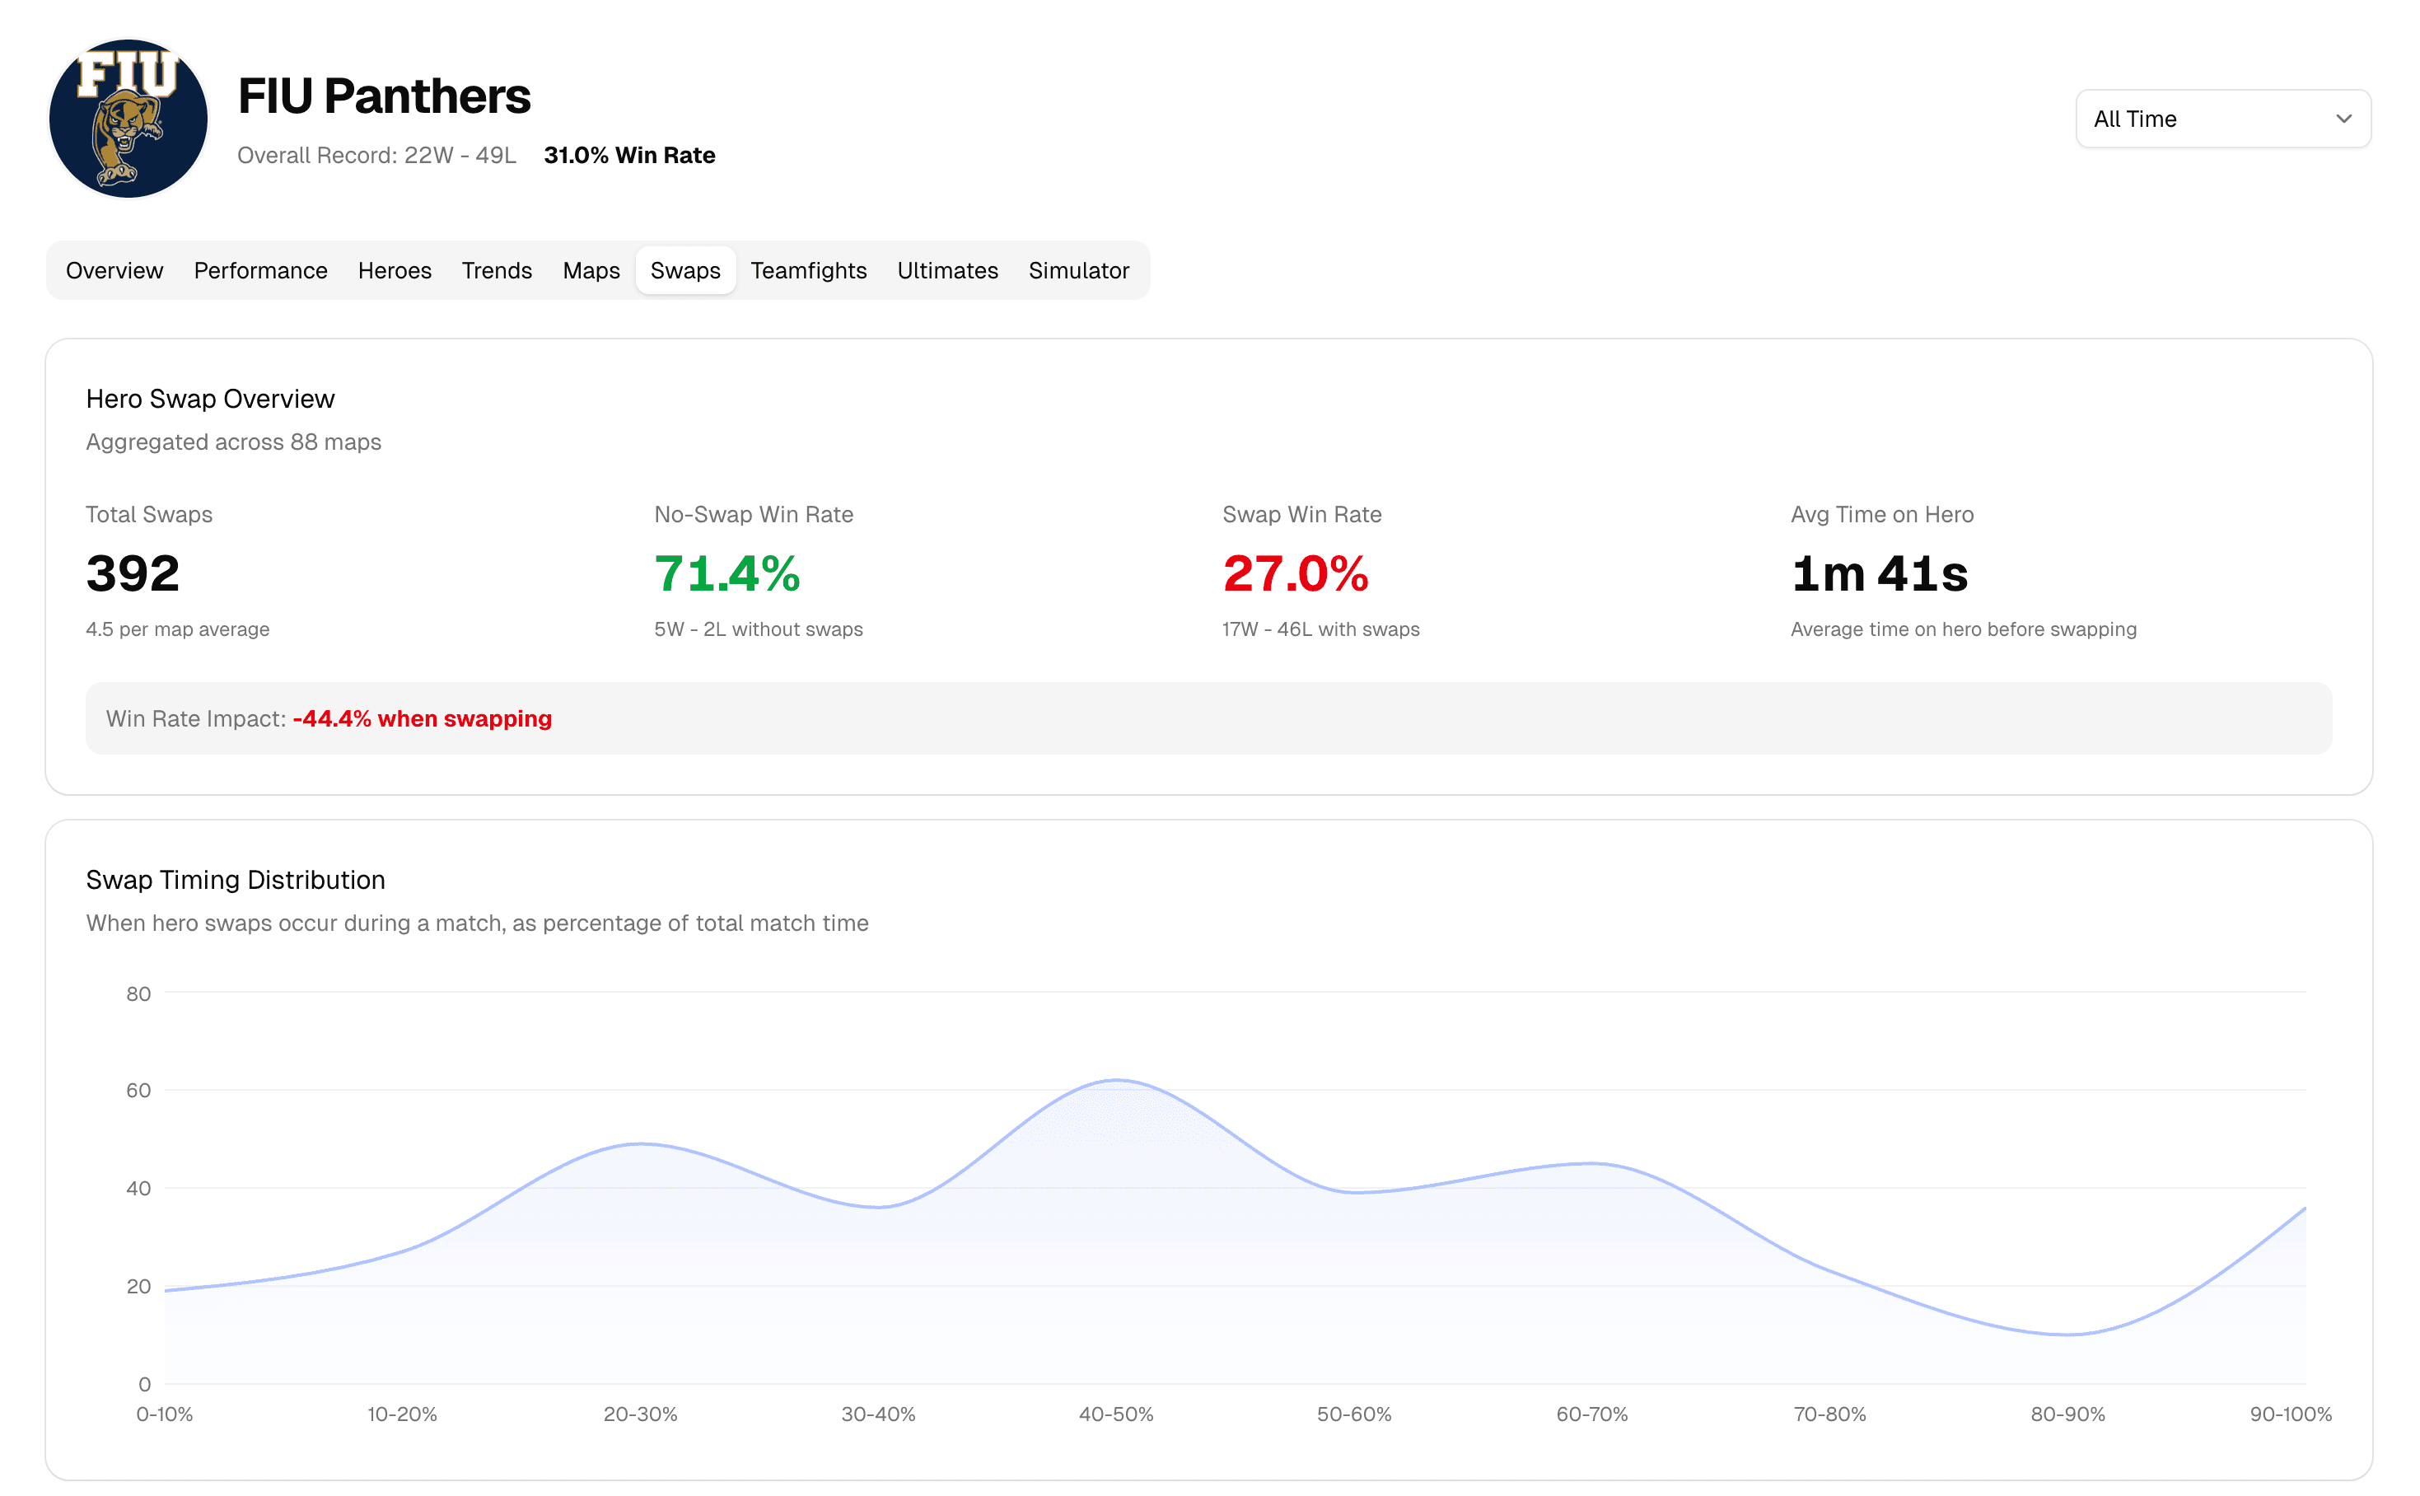Click the FIU Panthers team logo
2420x1496 pixels.
pos(128,119)
